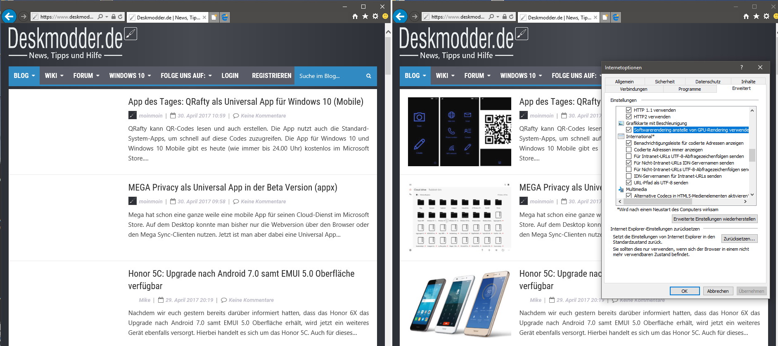Expand WINDOWS 10 menu in right window
778x346 pixels.
tap(521, 76)
